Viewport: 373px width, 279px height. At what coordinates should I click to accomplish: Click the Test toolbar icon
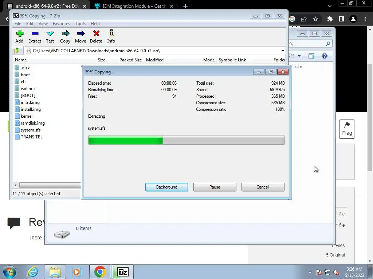[x=50, y=36]
